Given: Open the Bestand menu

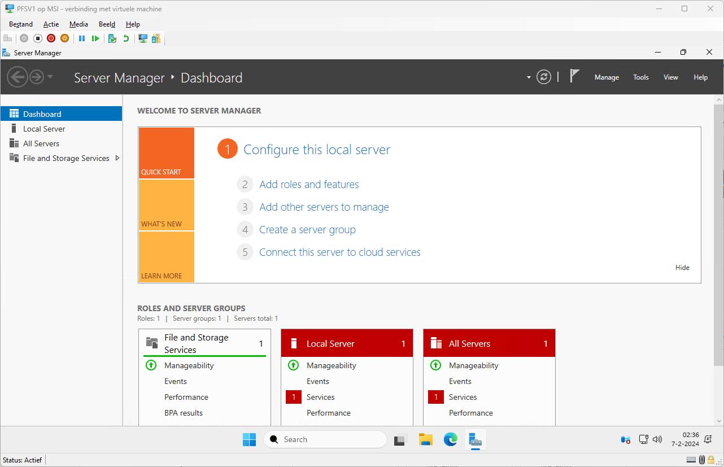Looking at the screenshot, I should click(21, 24).
